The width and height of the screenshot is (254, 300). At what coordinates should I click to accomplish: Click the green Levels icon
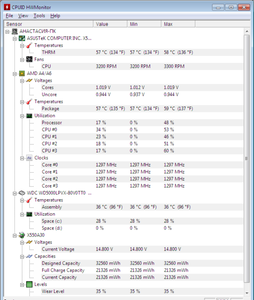pos(29,284)
